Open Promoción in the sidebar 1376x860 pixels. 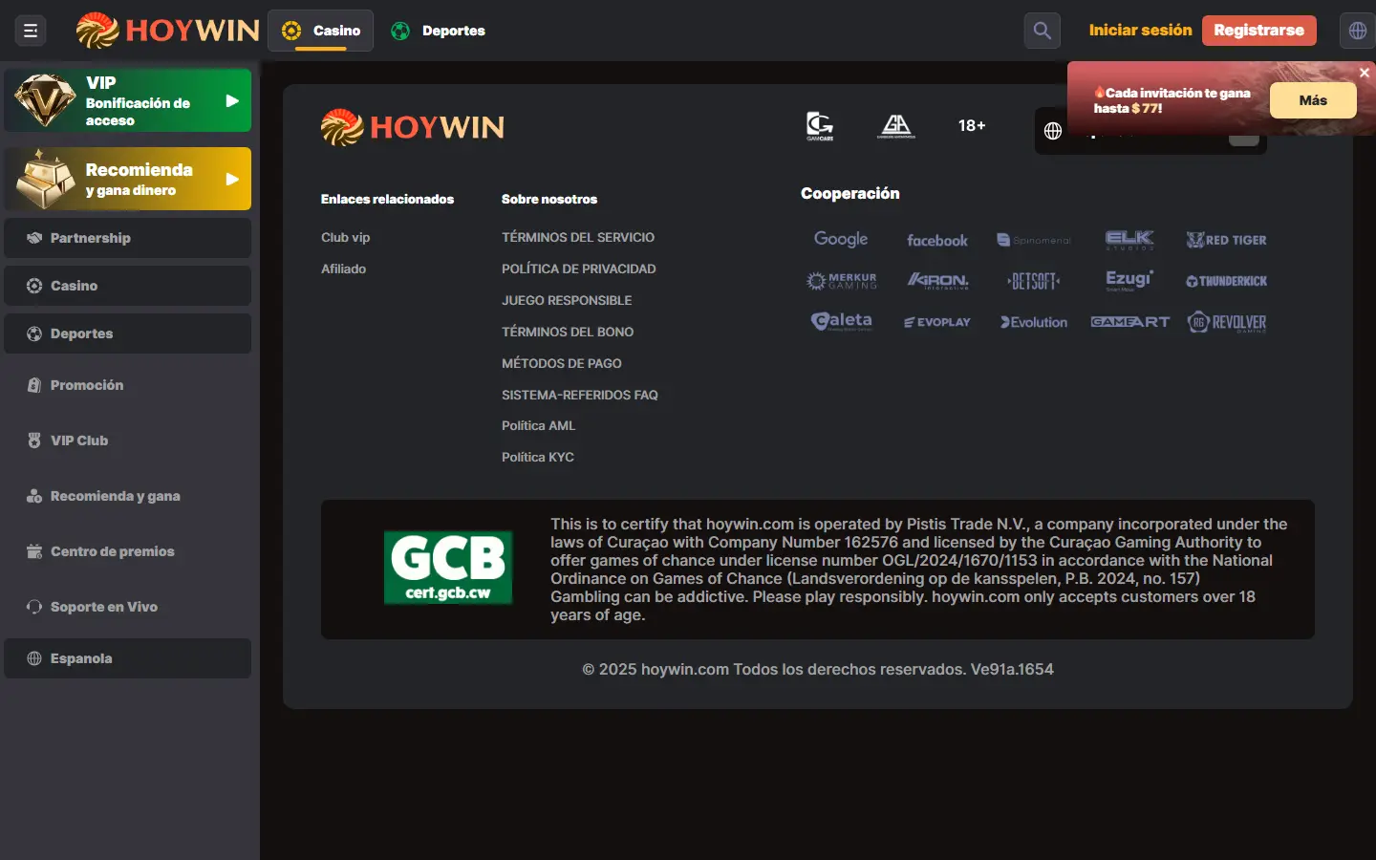tap(128, 385)
